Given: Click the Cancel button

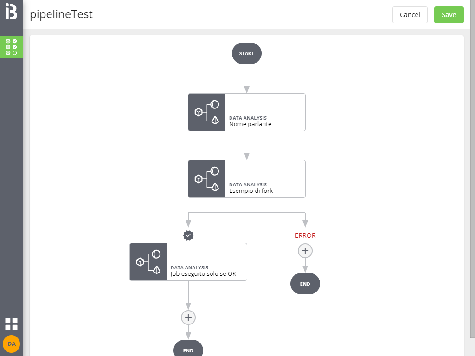Looking at the screenshot, I should (410, 14).
